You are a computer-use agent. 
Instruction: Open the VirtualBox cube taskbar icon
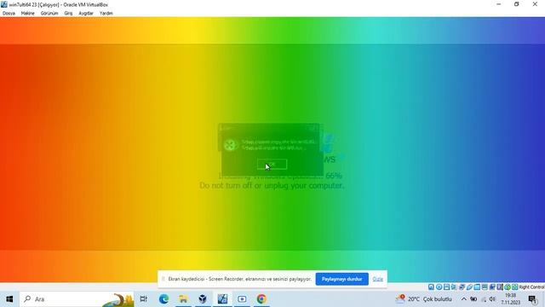(x=203, y=299)
